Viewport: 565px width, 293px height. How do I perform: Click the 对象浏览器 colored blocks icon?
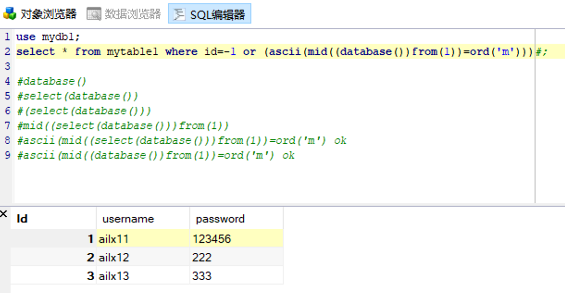tap(9, 13)
